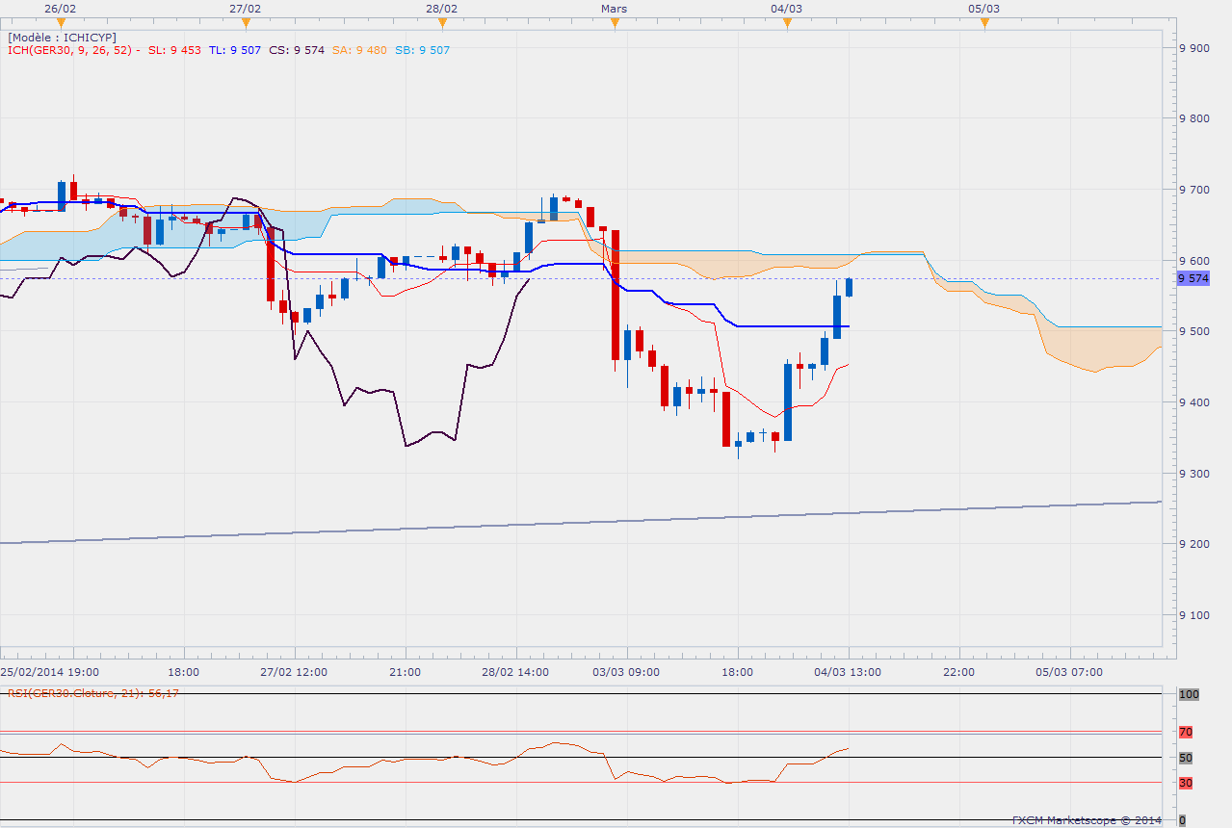Click the current price tag 9 574
The height and width of the screenshot is (828, 1232).
coord(1194,278)
